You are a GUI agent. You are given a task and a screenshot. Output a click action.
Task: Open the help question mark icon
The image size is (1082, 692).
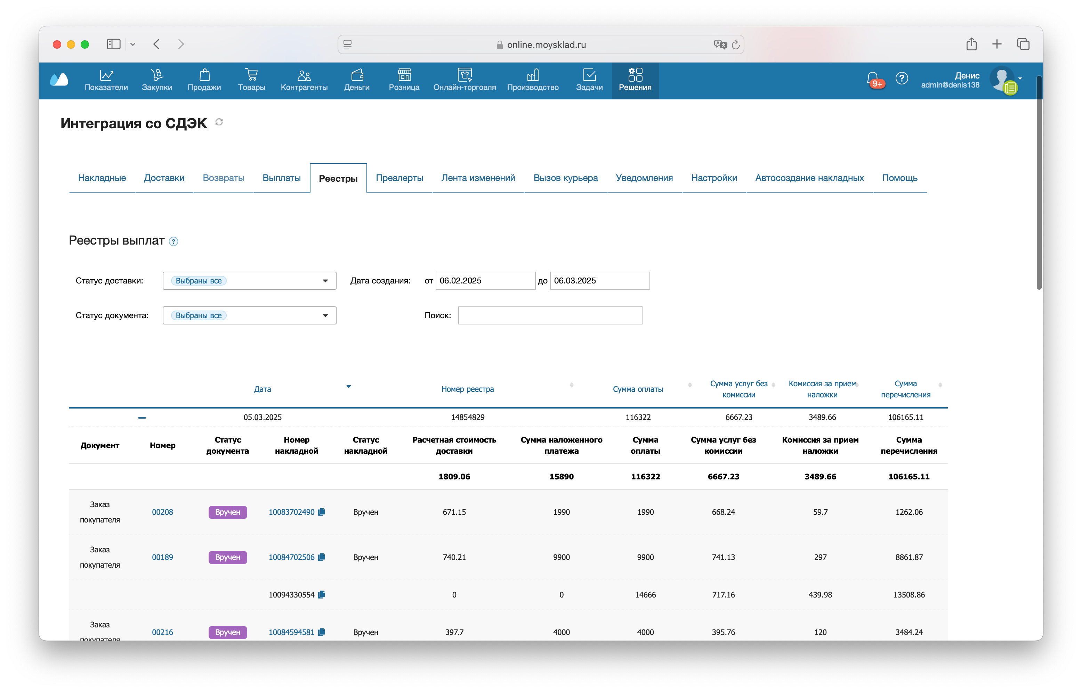901,79
